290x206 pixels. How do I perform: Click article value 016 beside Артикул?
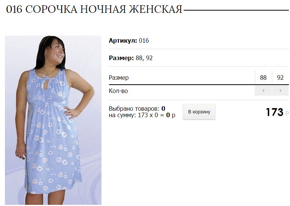[x=144, y=40]
